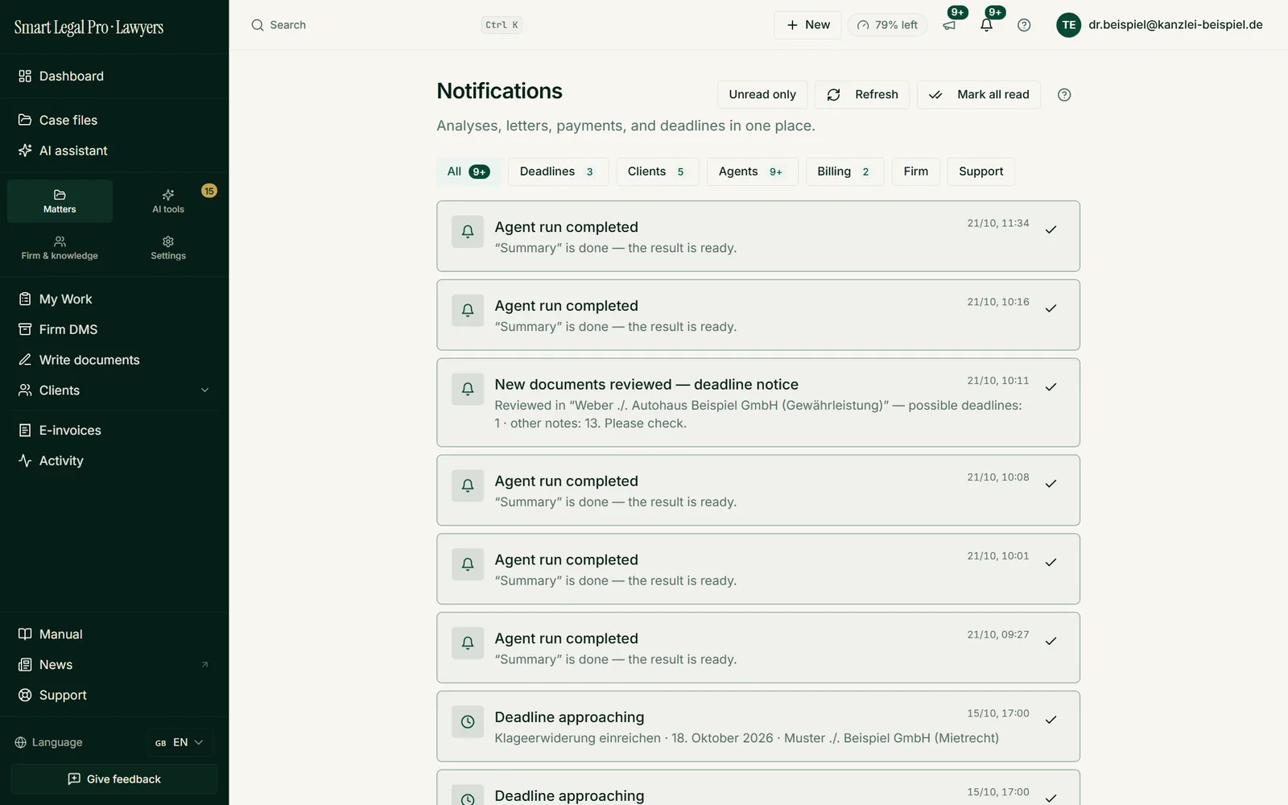The height and width of the screenshot is (805, 1288).
Task: Open Activity in sidebar
Action: click(x=114, y=460)
